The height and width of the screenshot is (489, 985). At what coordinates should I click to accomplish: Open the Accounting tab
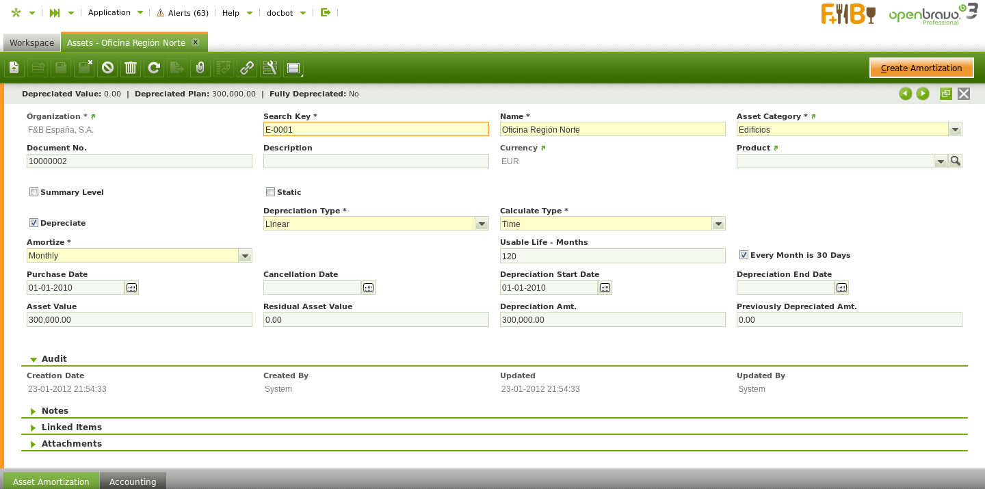133,481
